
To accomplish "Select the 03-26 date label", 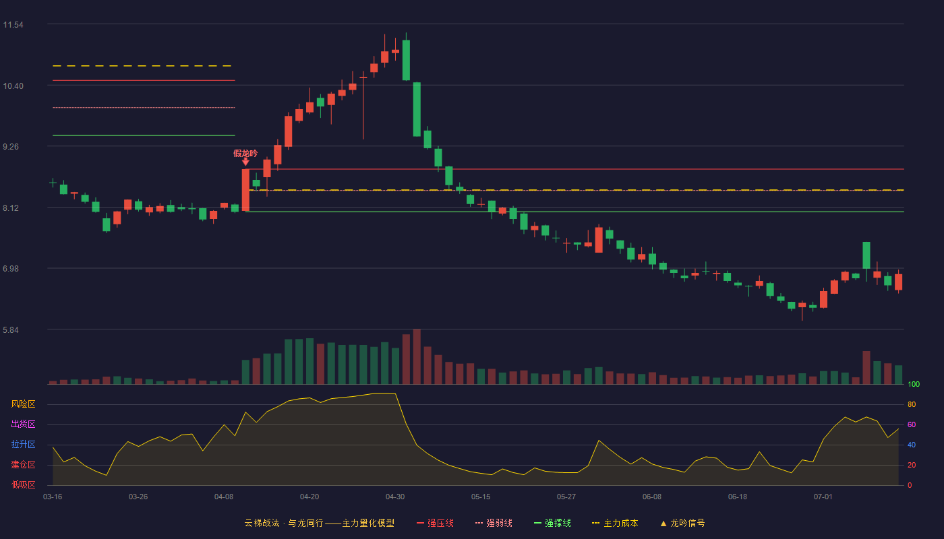I will click(x=138, y=497).
